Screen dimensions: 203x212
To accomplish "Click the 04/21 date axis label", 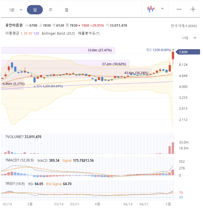I will point(144,204).
